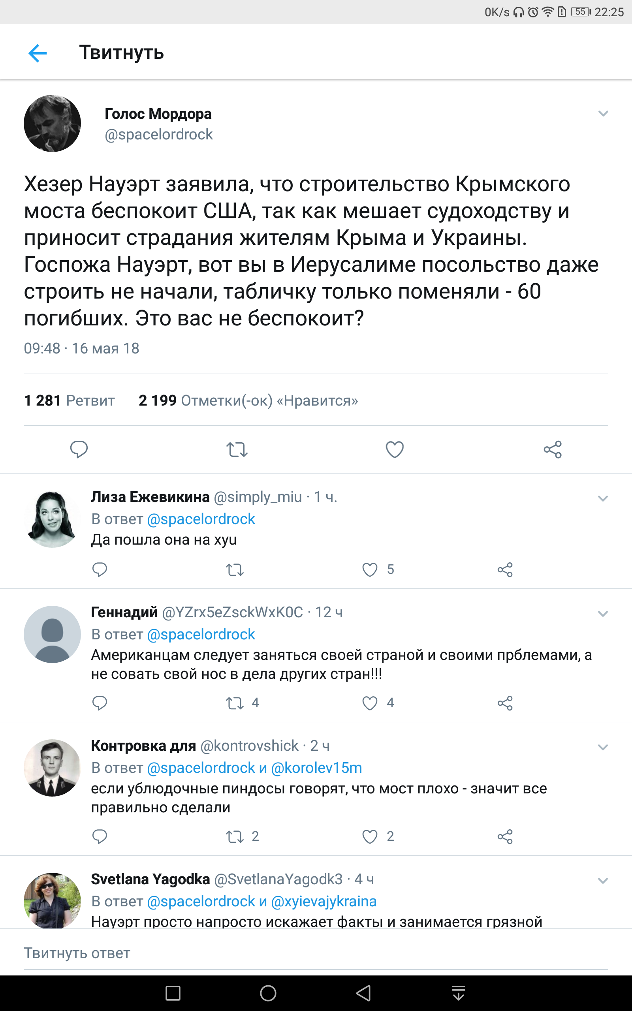Retweet Геннадий's reply

235,703
